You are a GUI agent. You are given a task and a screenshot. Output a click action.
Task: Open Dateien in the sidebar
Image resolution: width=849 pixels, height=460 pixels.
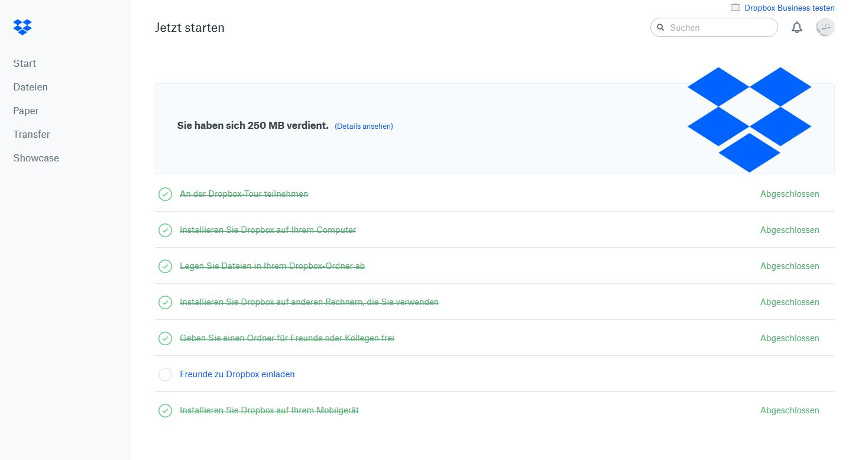[30, 87]
